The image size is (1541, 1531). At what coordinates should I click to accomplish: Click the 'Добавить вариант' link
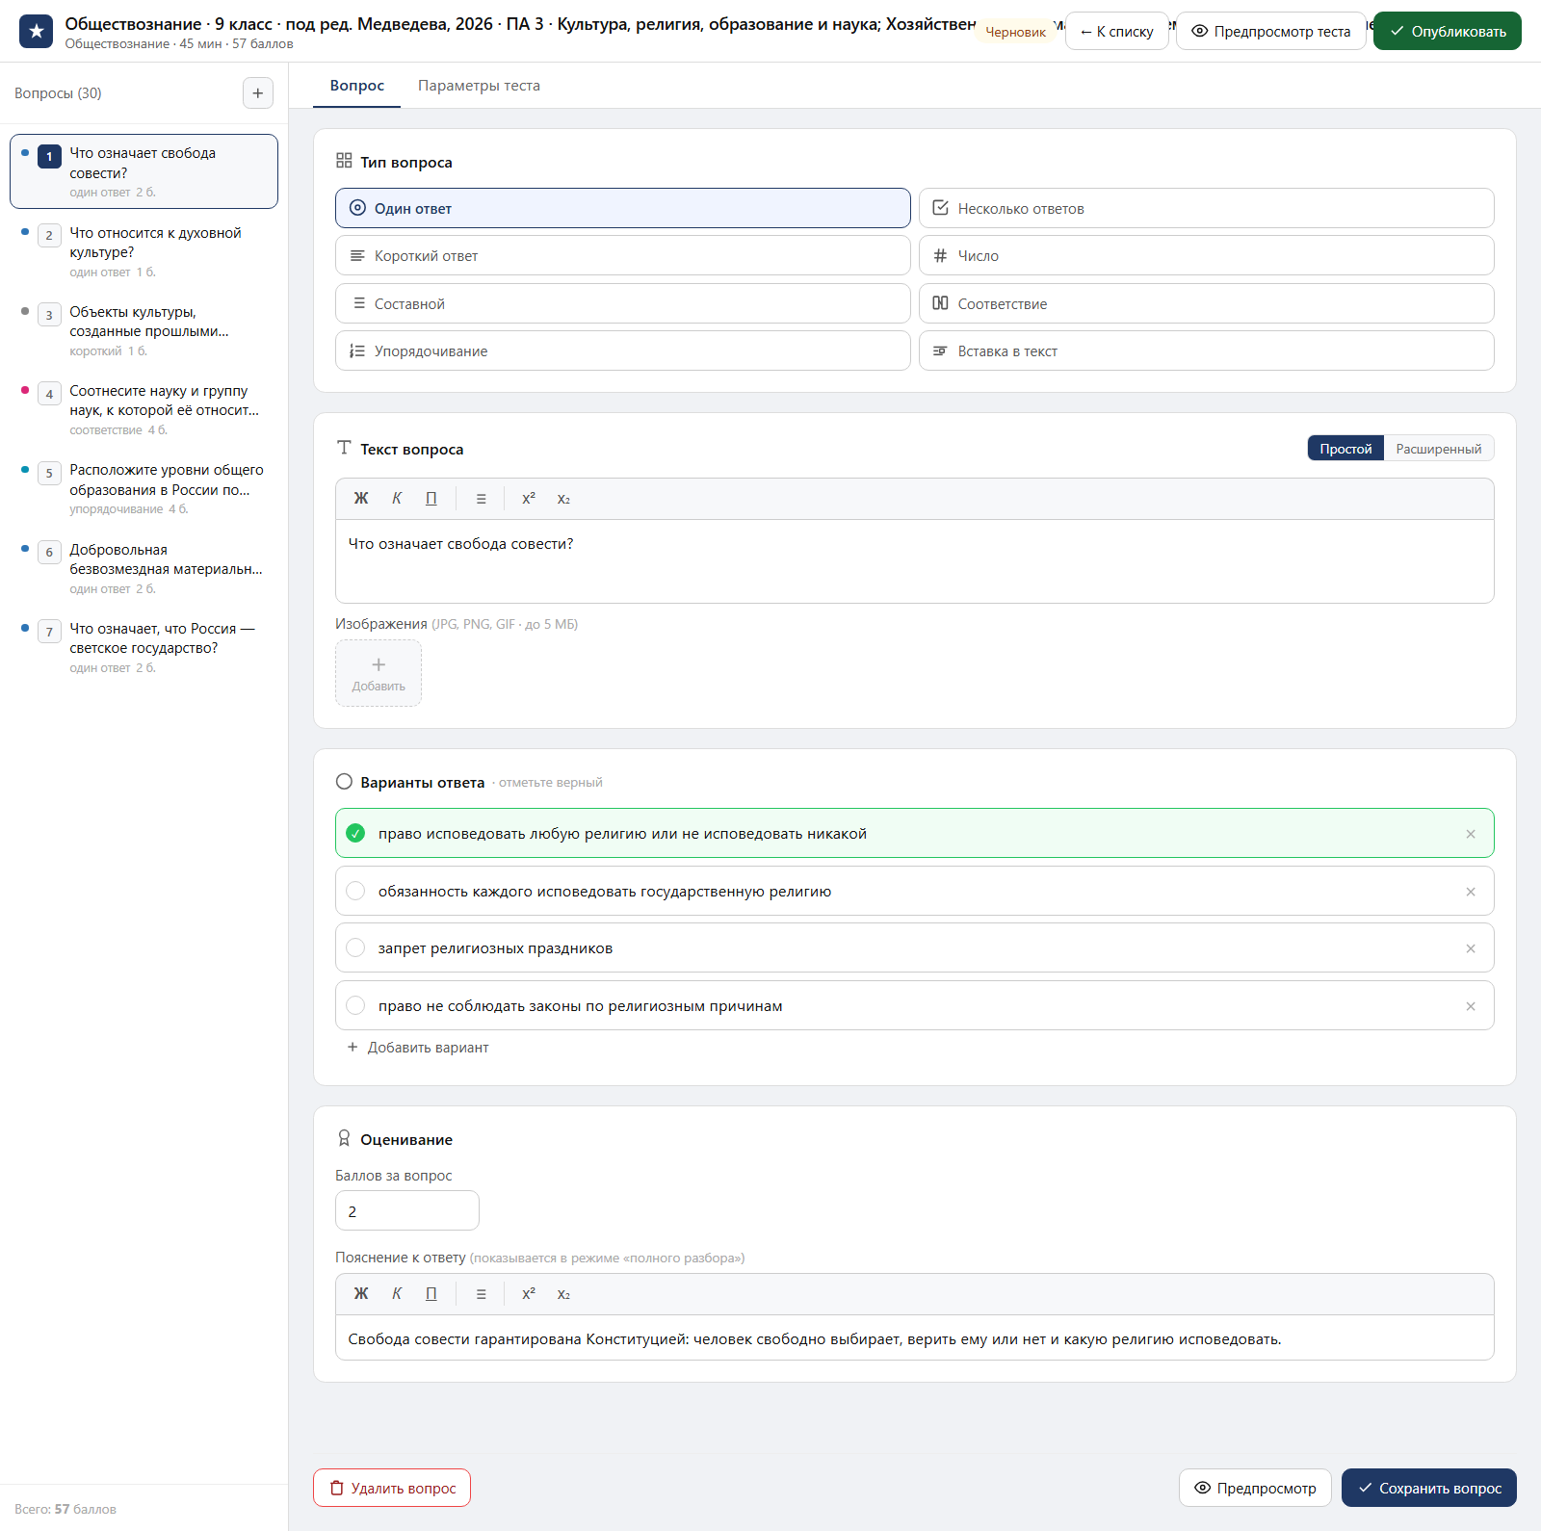point(417,1048)
